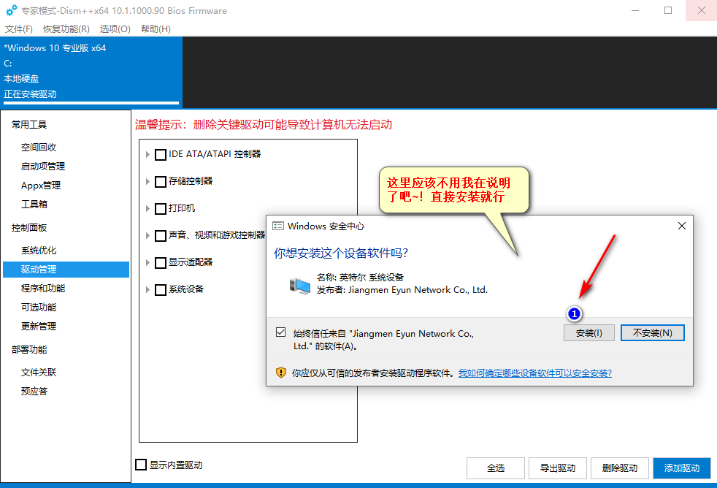
Task: Open the File (文件) menu
Action: [19, 28]
